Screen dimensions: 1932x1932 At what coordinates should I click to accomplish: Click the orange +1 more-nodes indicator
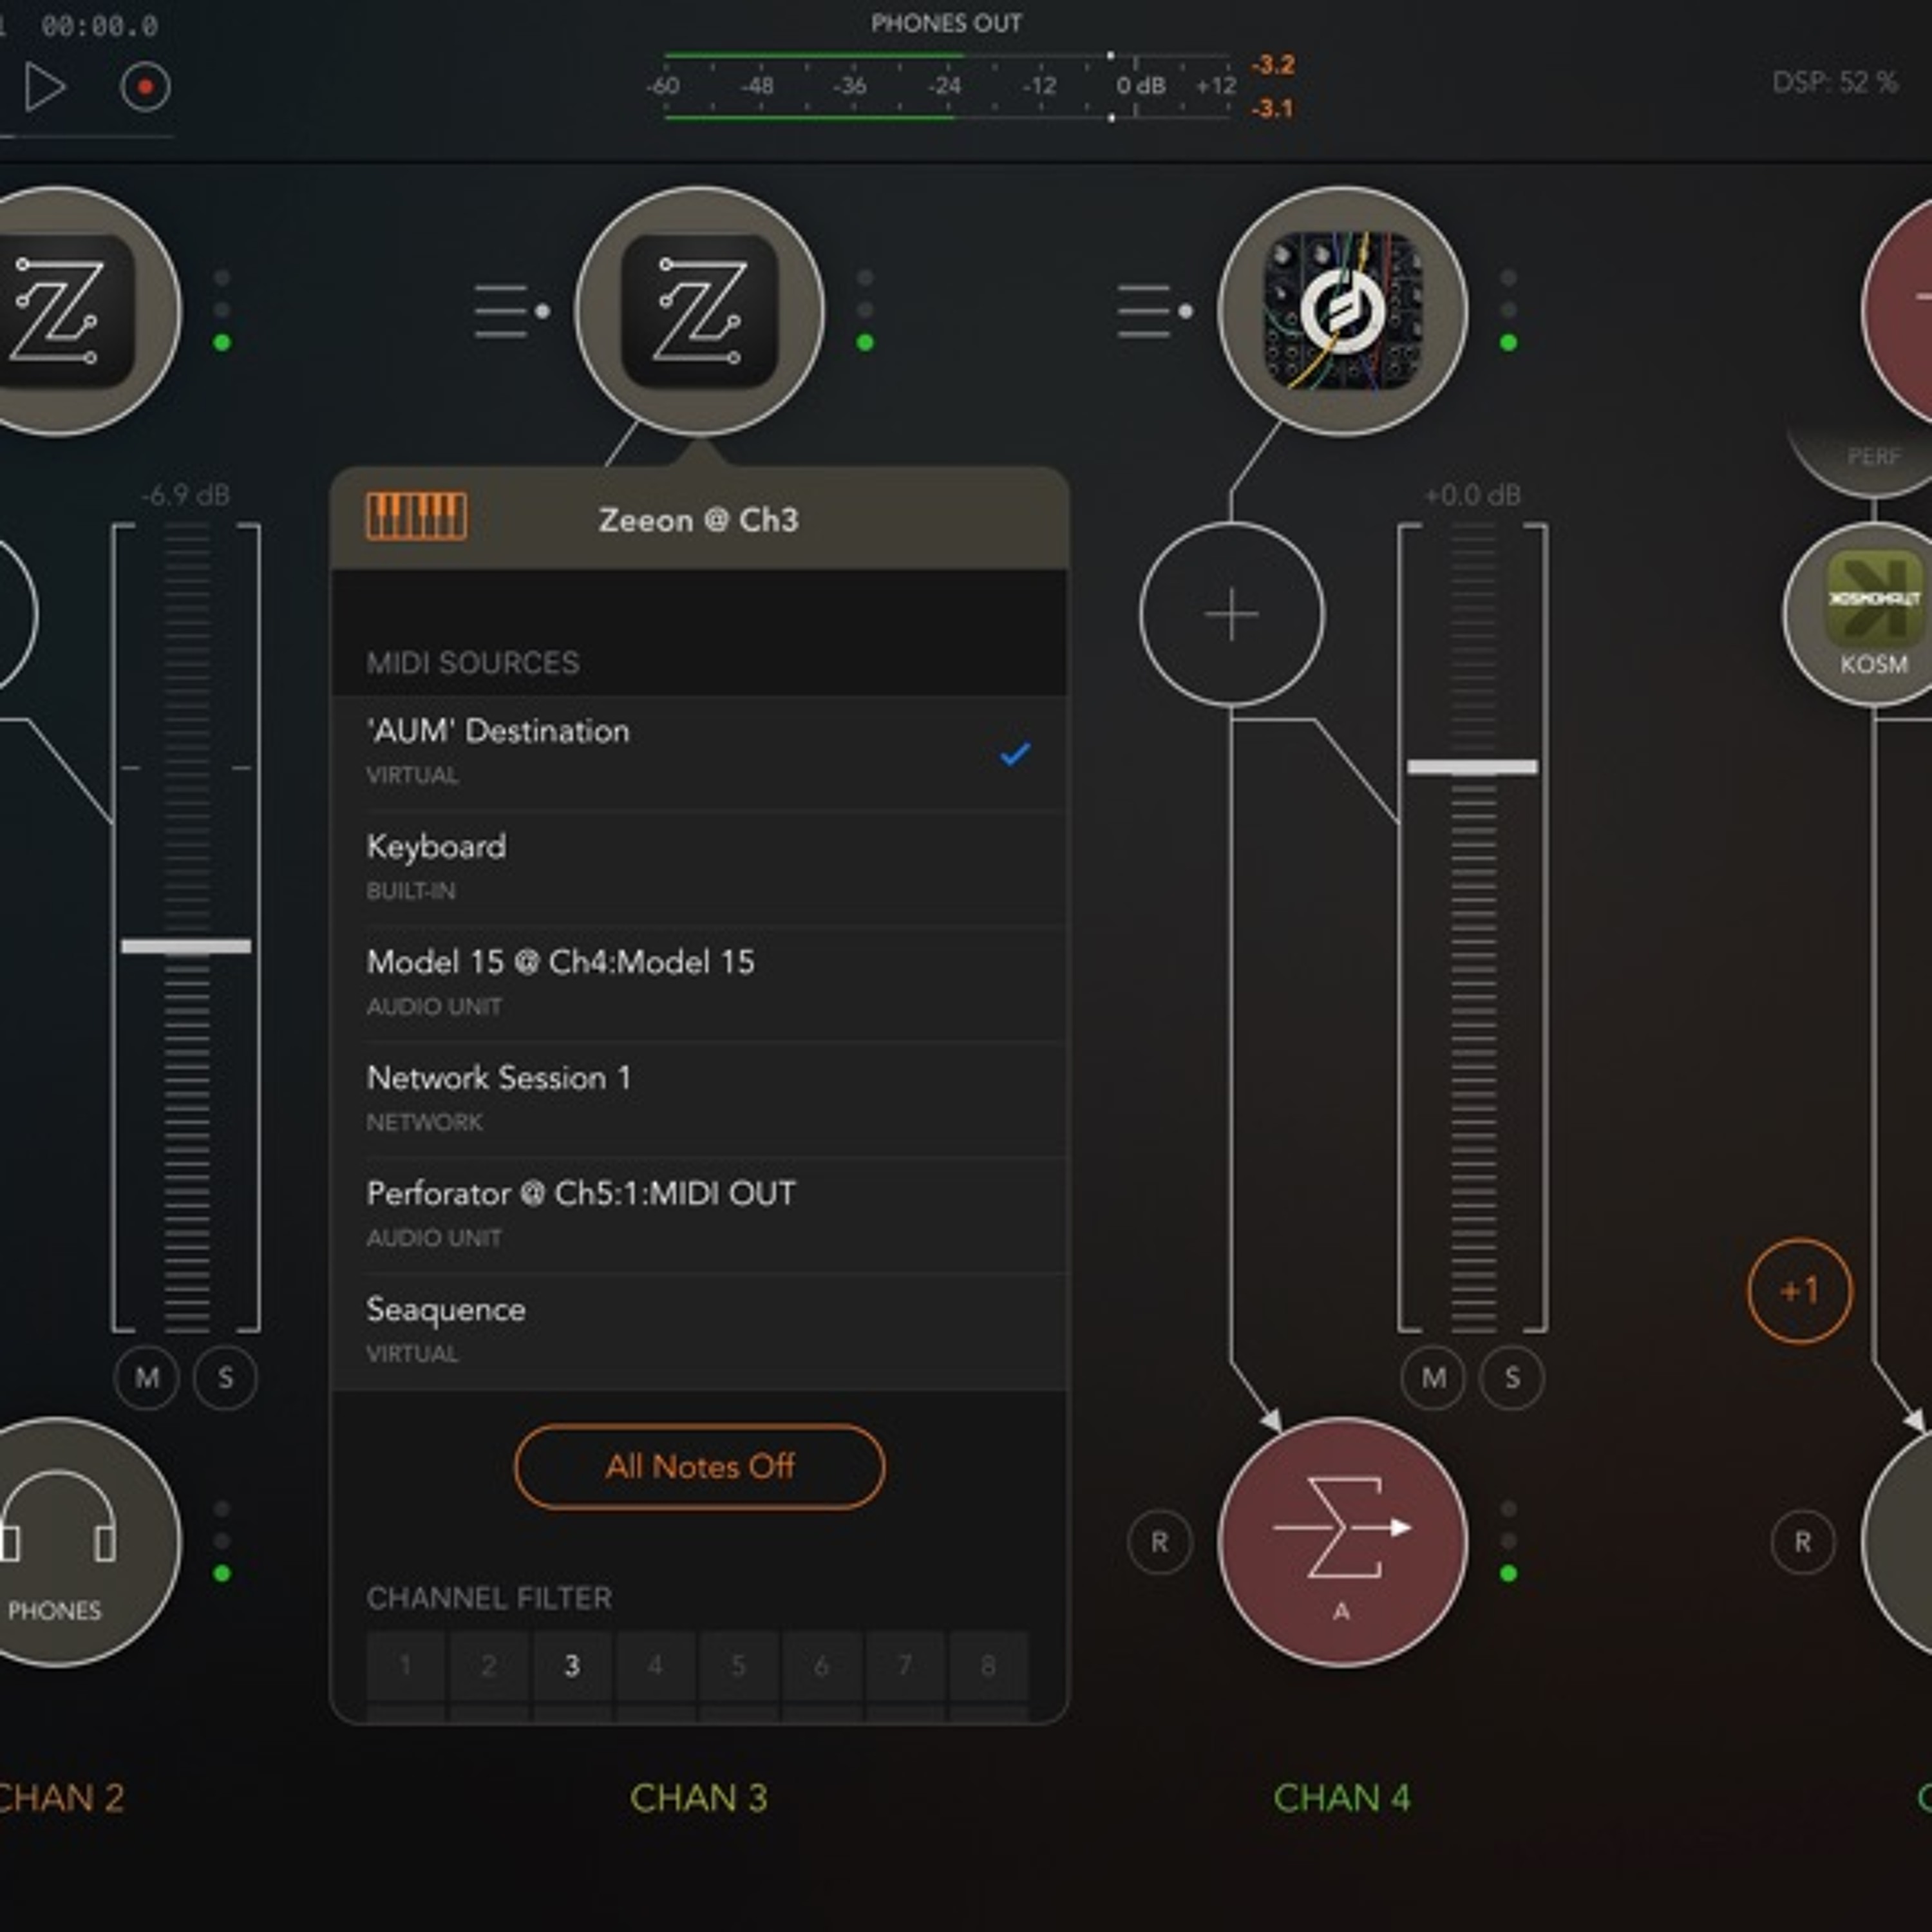[1799, 1290]
